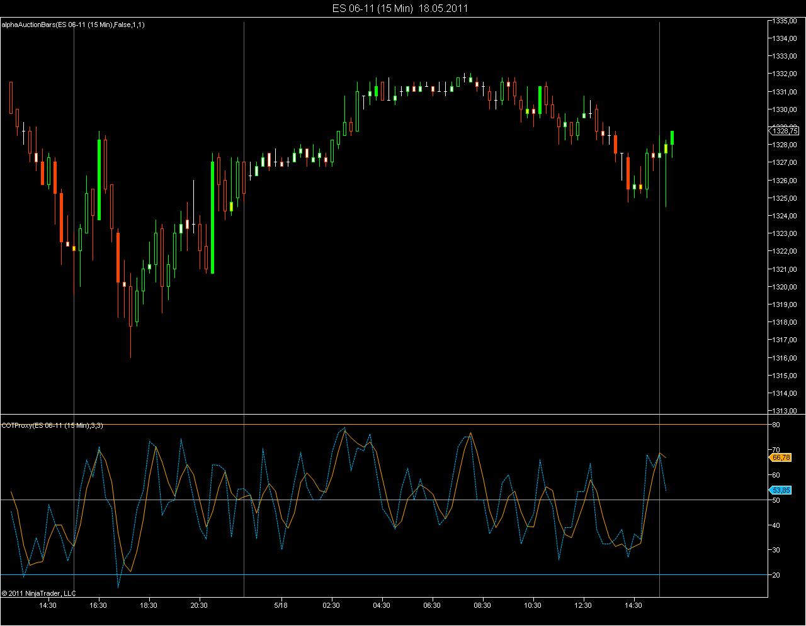Image resolution: width=806 pixels, height=626 pixels.
Task: Click the orange 66,78 value marker
Action: pos(781,457)
